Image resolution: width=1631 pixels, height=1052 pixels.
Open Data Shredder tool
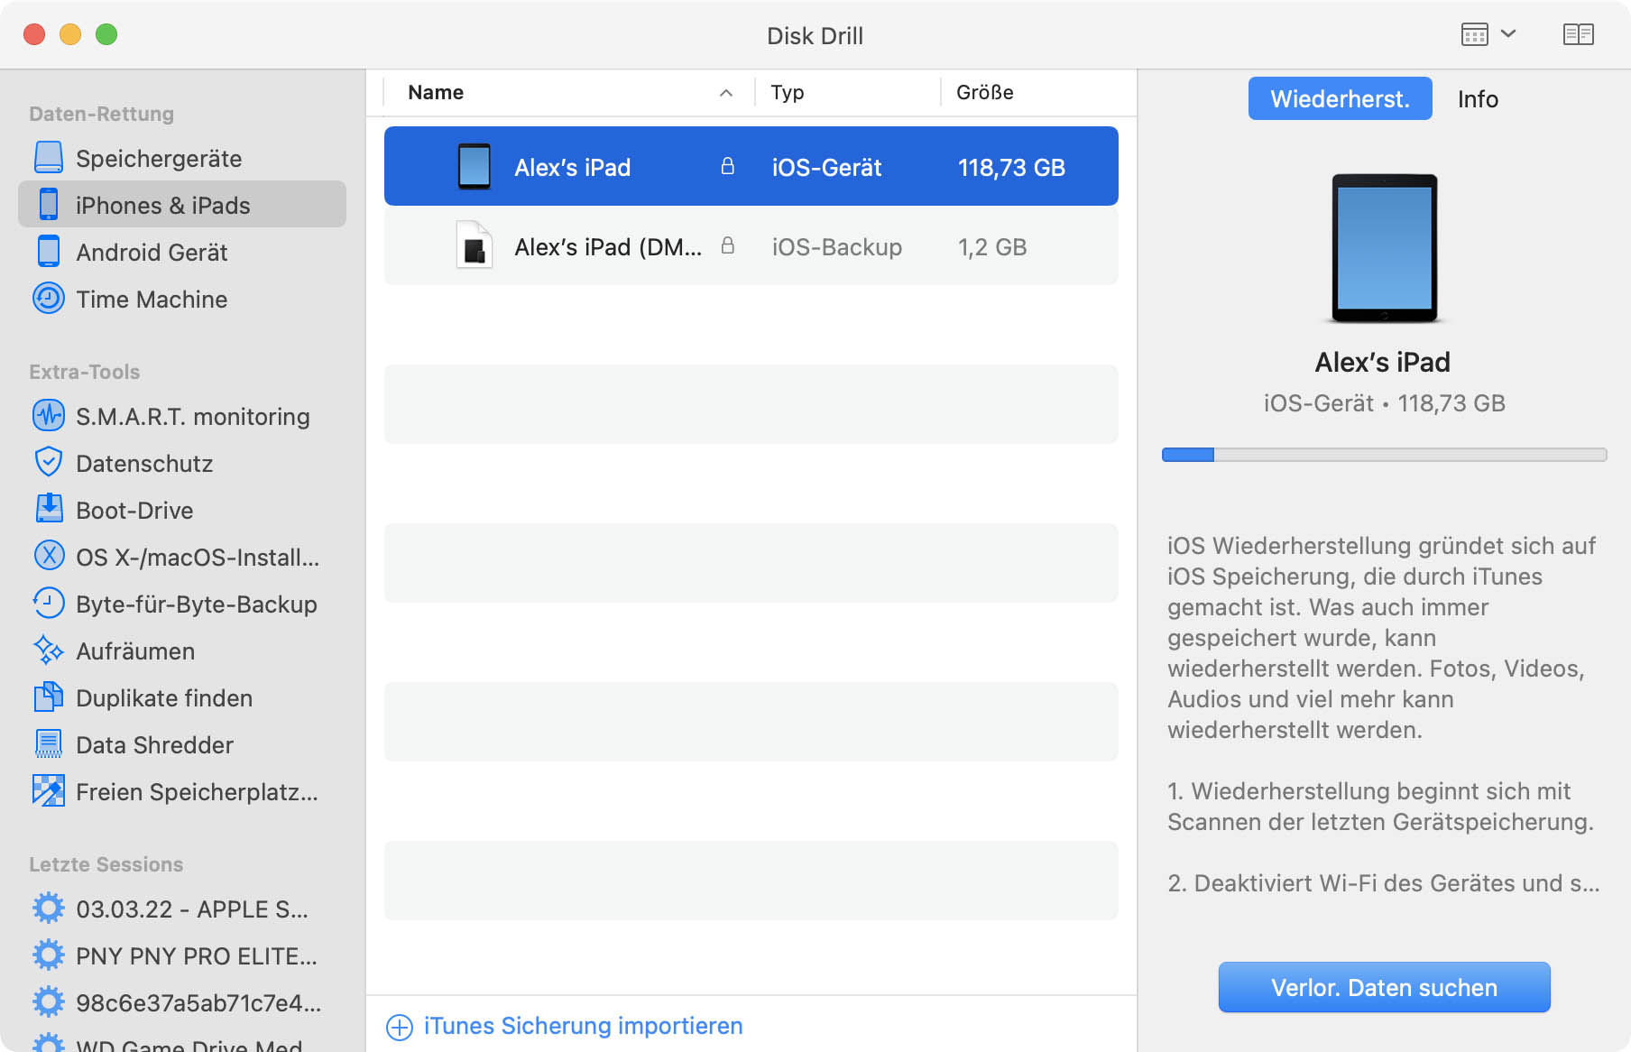coord(182,744)
